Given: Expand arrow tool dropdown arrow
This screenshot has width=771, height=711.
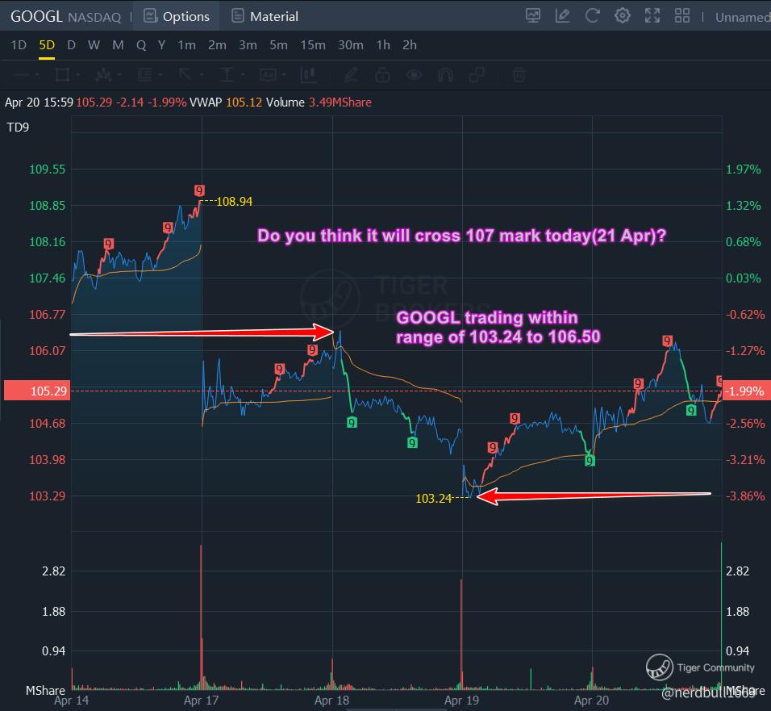Looking at the screenshot, I should tap(202, 75).
